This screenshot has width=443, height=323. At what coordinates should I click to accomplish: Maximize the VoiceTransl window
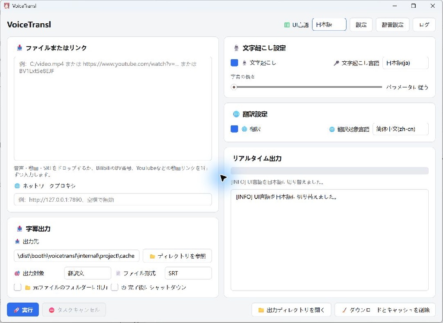[414, 6]
